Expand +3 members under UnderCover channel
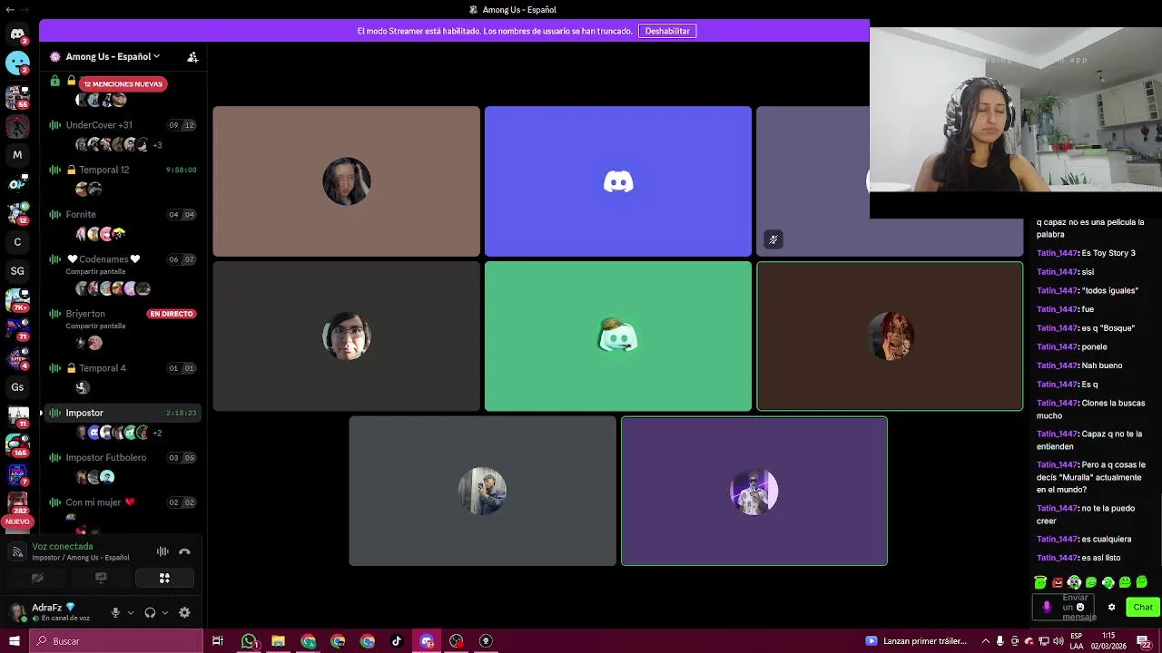The height and width of the screenshot is (653, 1162). [x=157, y=145]
